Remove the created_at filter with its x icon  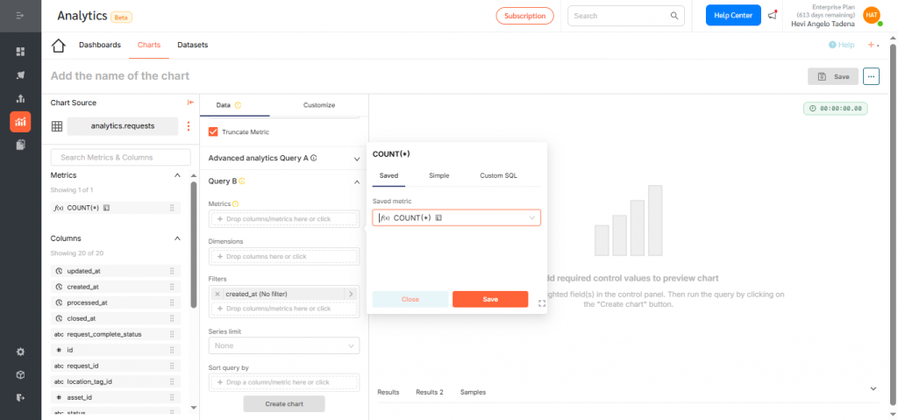point(217,294)
